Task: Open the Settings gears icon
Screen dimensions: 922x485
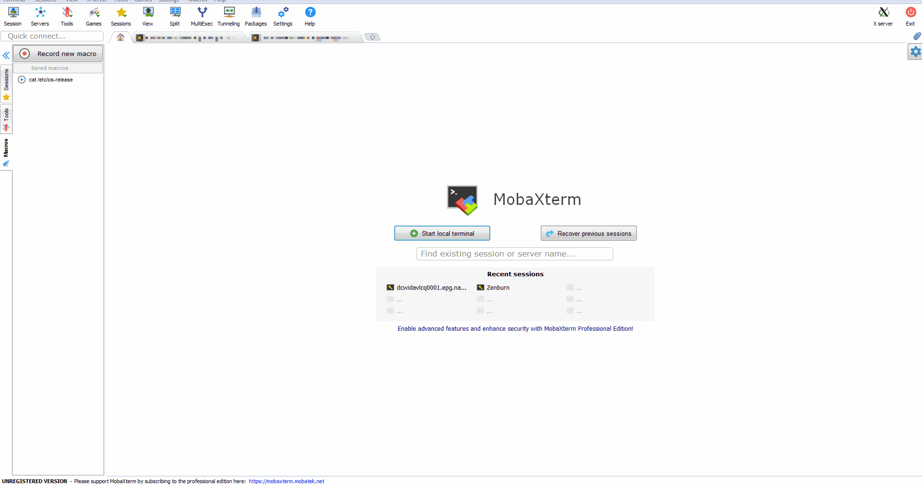Action: [x=283, y=16]
